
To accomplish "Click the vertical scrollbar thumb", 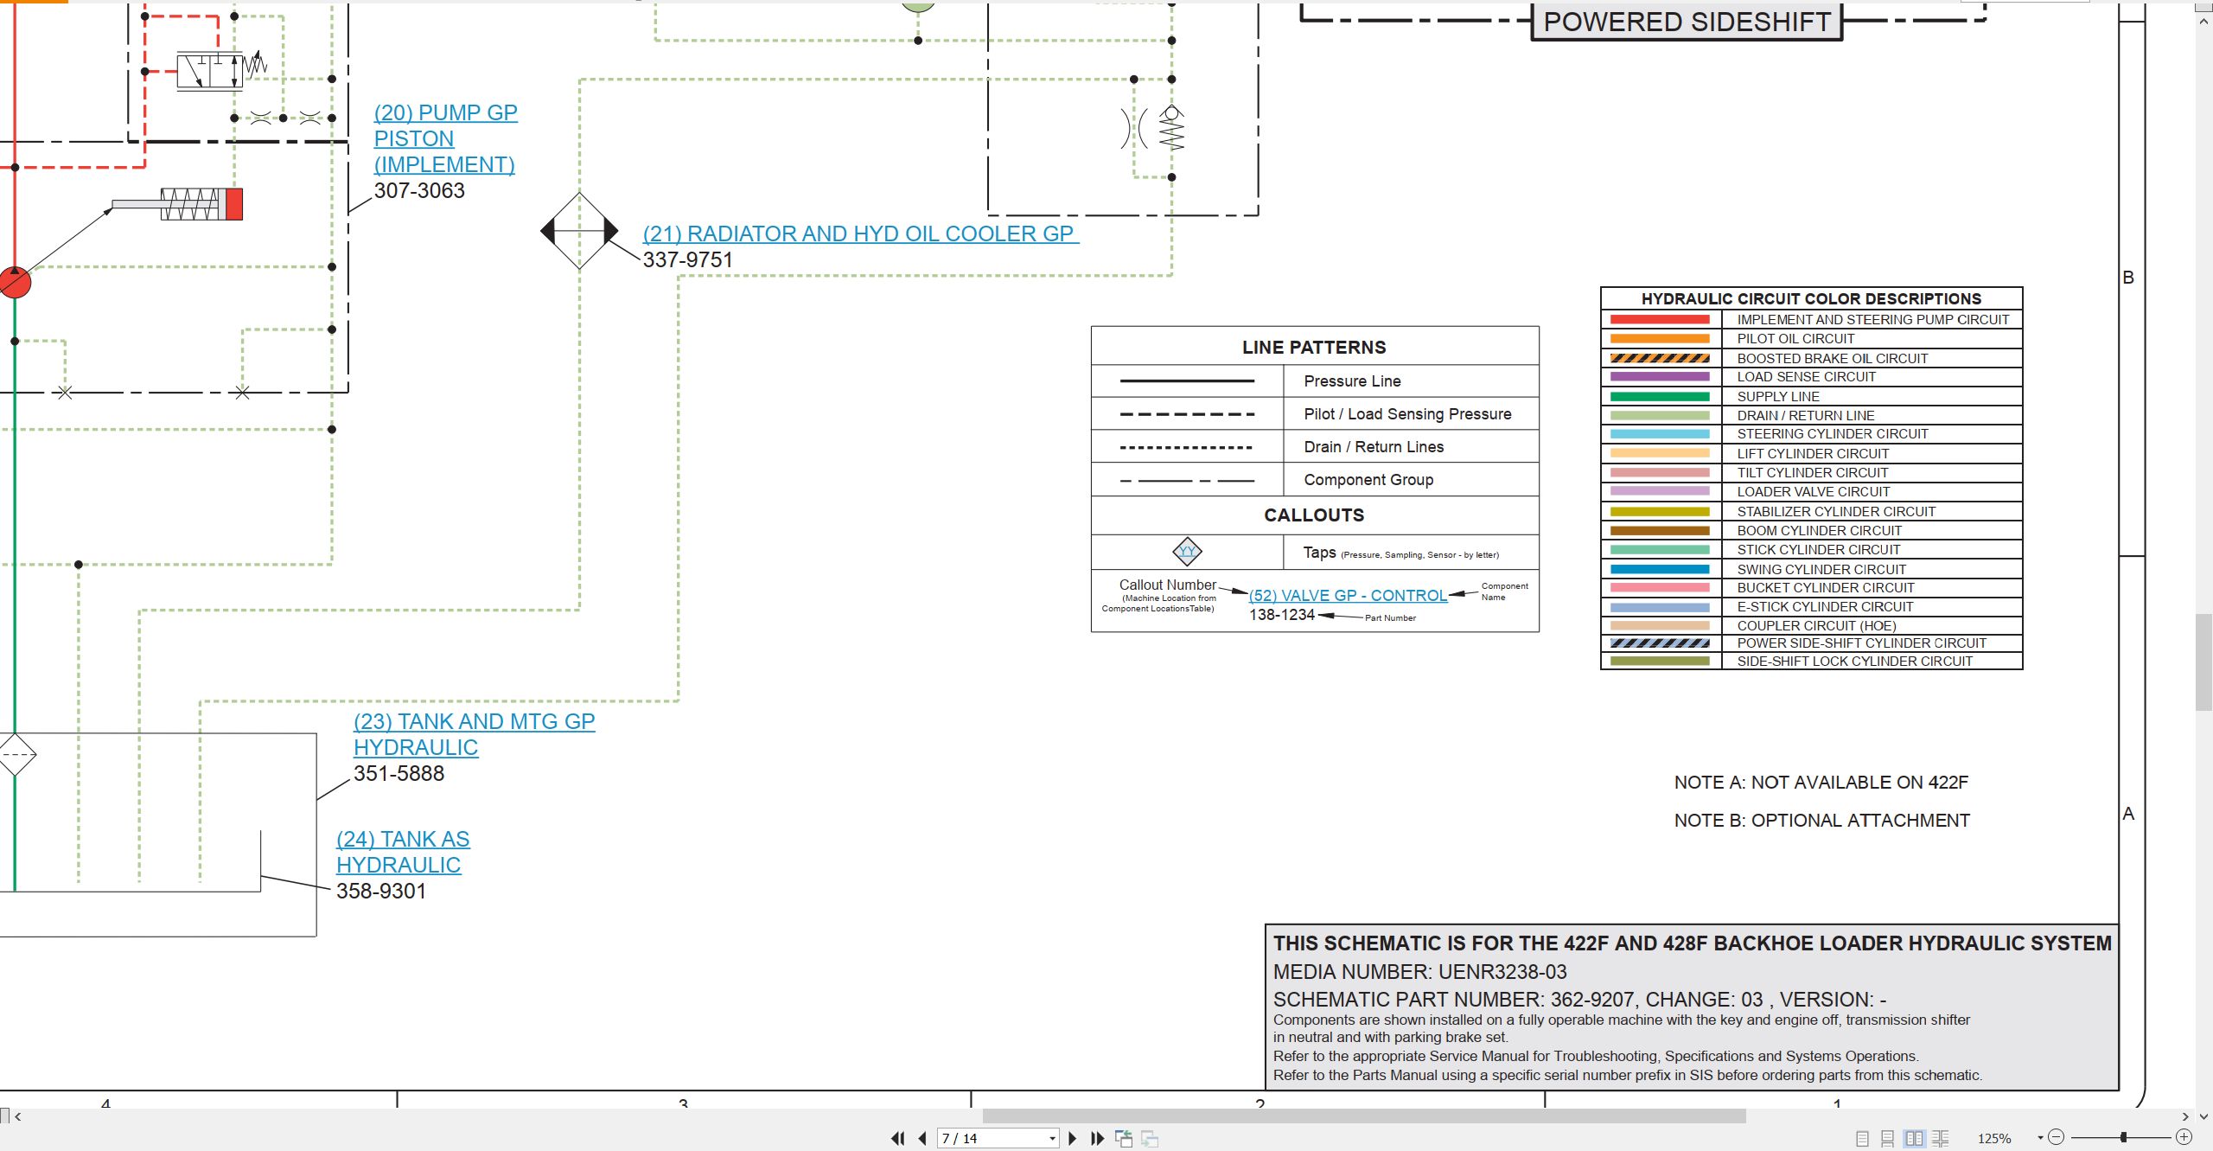I will point(2204,662).
